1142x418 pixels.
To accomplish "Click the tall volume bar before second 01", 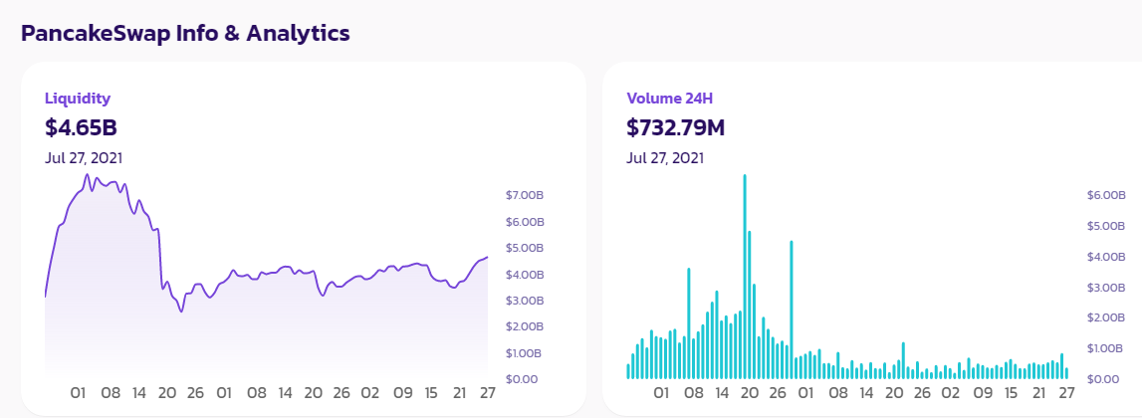I will coord(791,310).
